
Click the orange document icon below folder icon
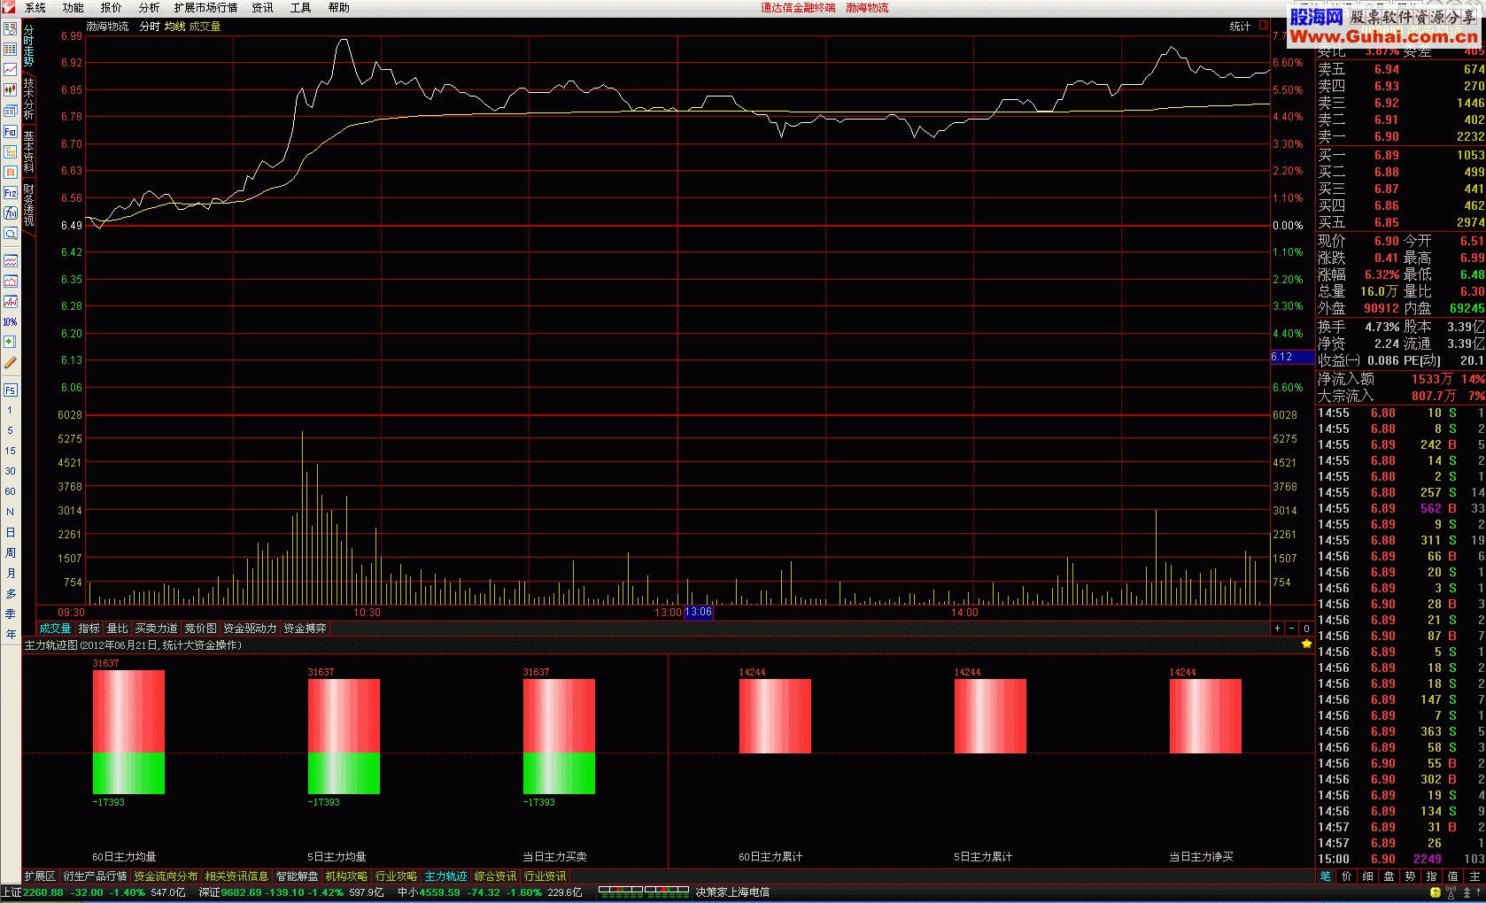point(11,172)
